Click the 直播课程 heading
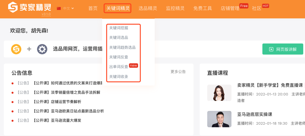 click(x=217, y=73)
